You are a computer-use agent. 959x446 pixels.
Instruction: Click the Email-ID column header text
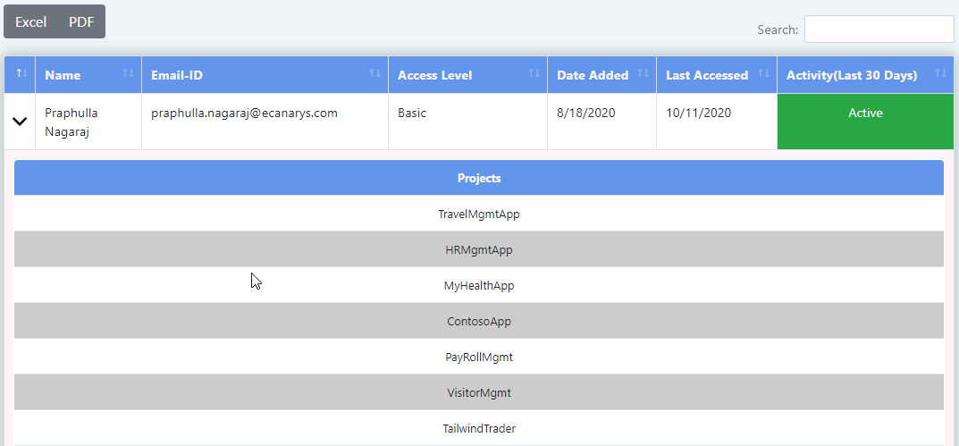point(177,76)
